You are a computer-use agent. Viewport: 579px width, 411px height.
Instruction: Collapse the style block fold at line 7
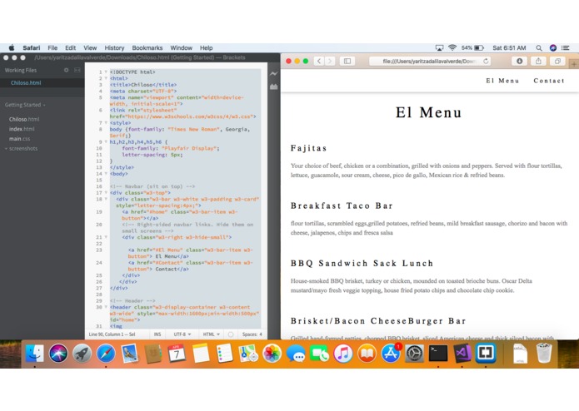[106, 123]
